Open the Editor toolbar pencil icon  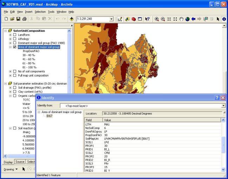[x=120, y=19]
